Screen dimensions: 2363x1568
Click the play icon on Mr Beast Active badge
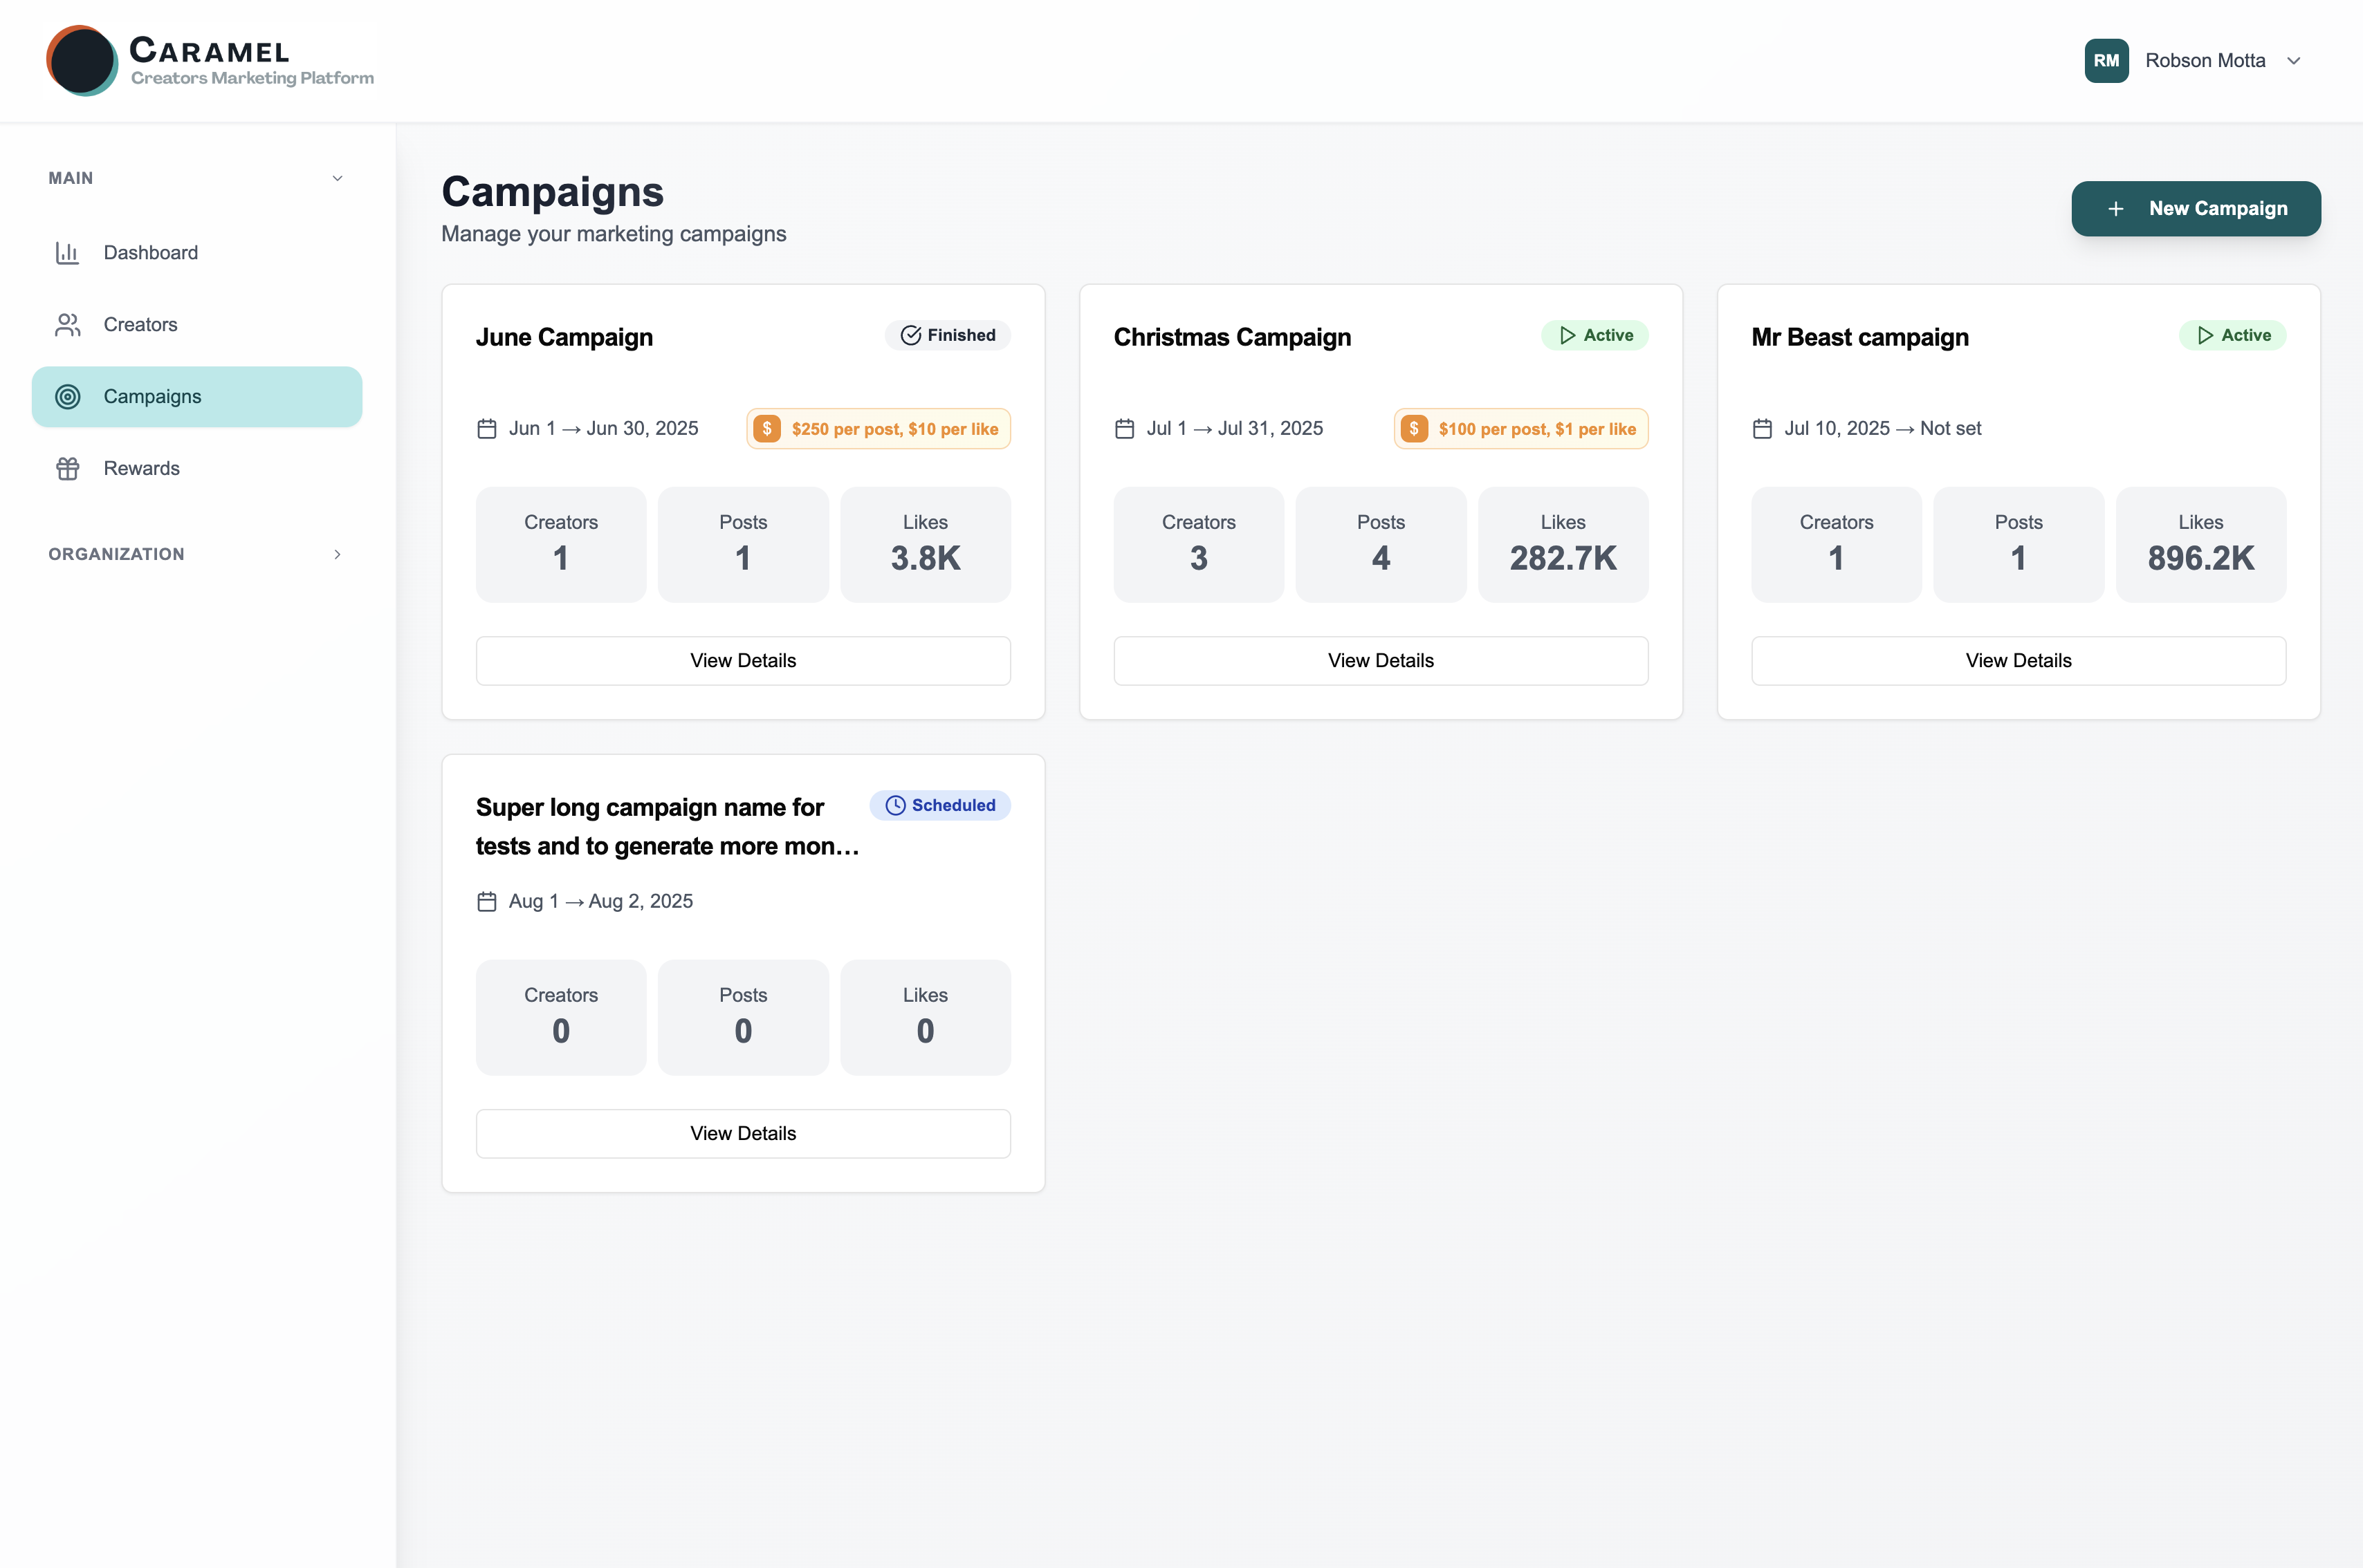pos(2205,335)
